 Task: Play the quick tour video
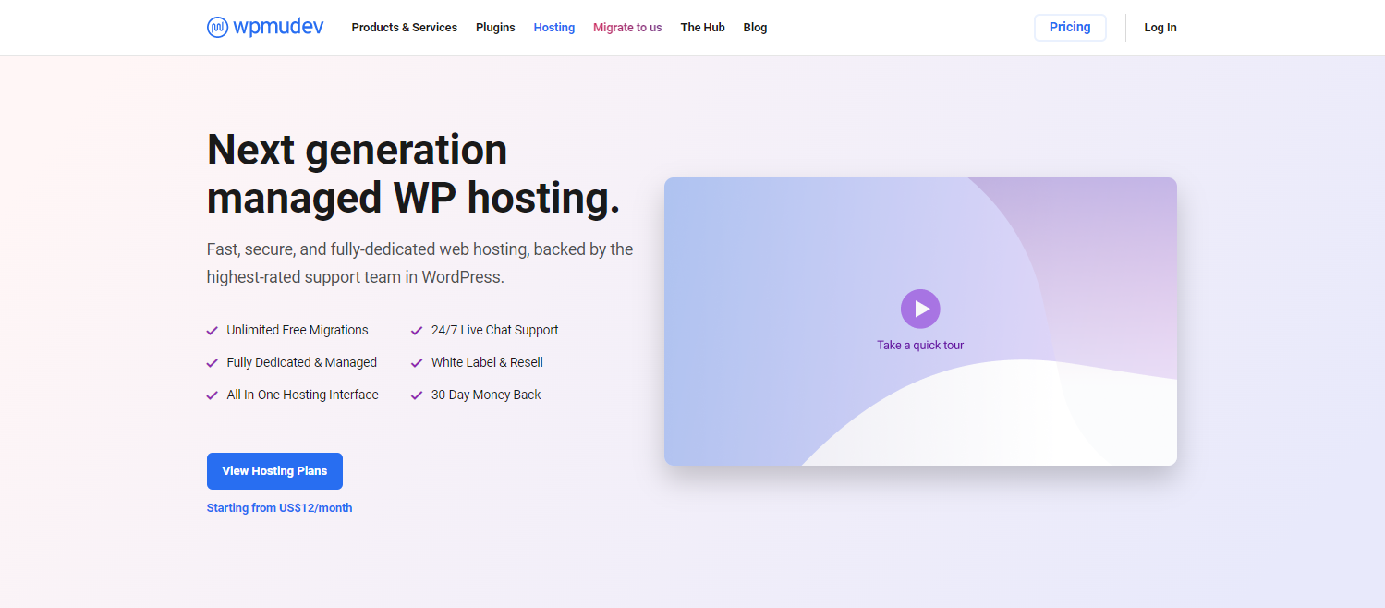point(920,309)
